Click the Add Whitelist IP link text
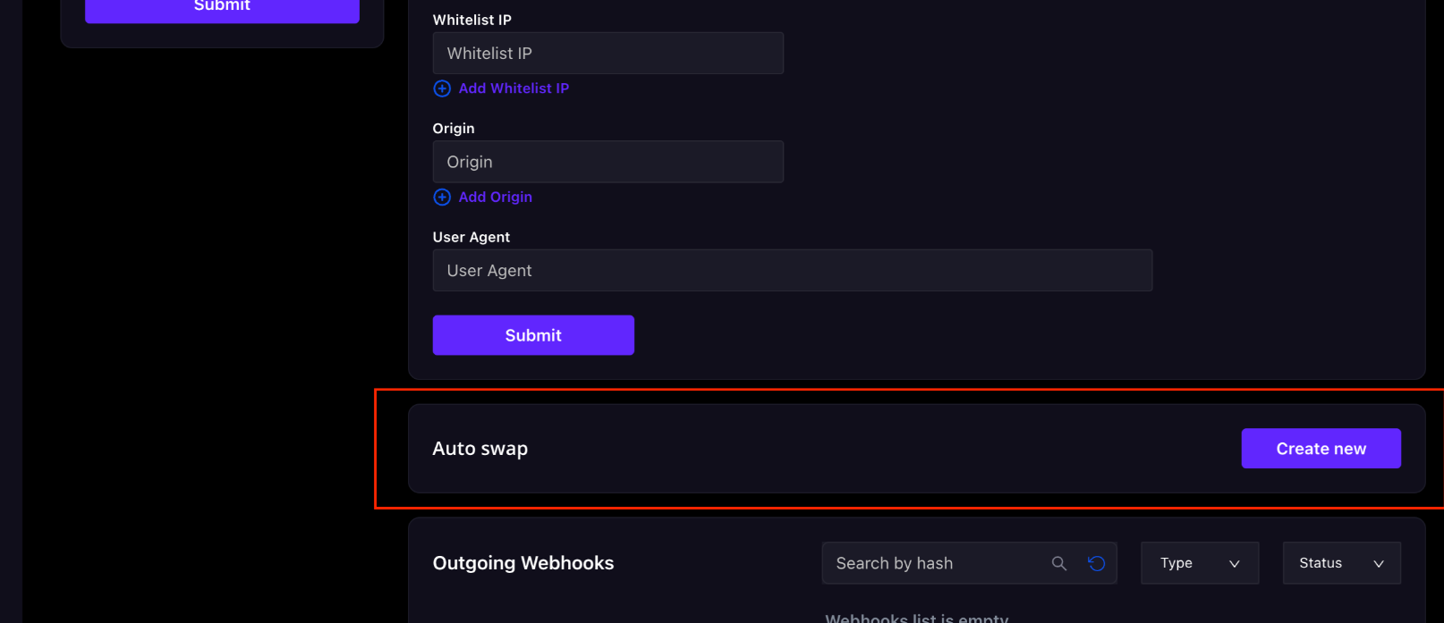Image resolution: width=1444 pixels, height=623 pixels. (514, 88)
